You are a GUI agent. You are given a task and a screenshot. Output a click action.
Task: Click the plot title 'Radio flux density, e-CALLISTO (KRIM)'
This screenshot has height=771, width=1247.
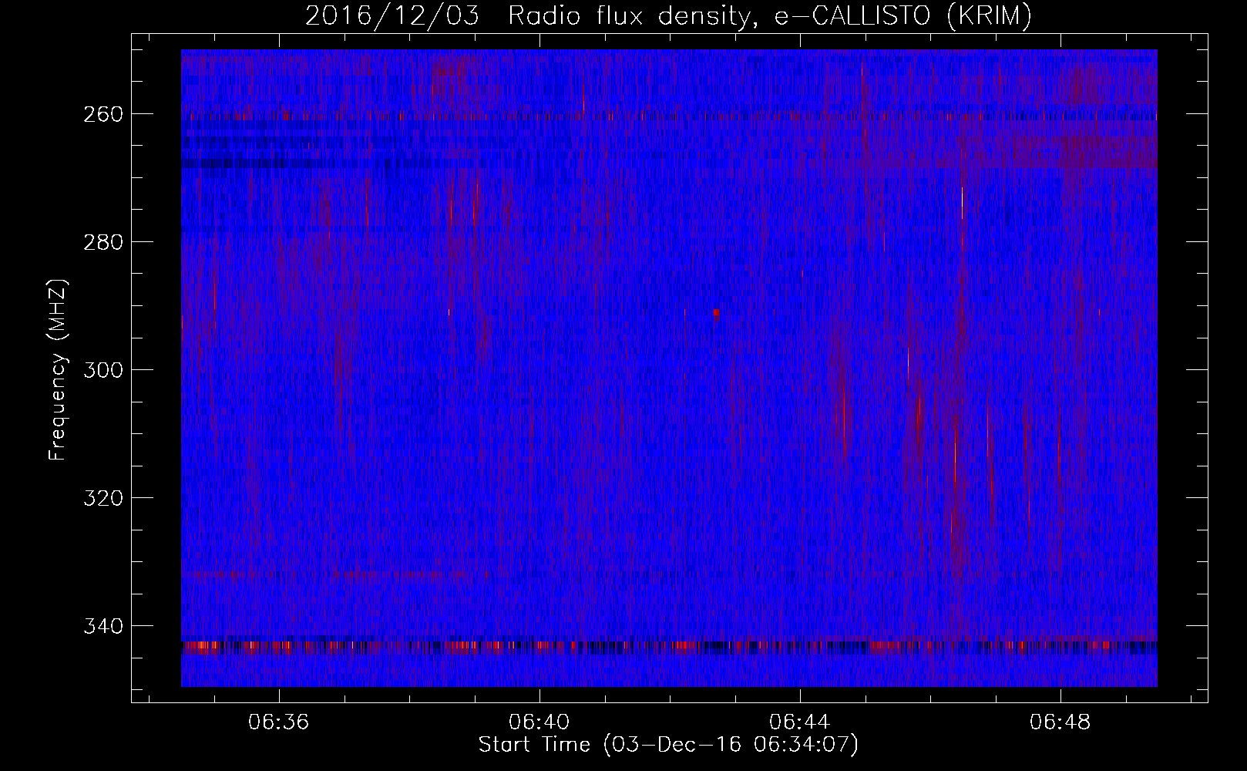(x=769, y=15)
